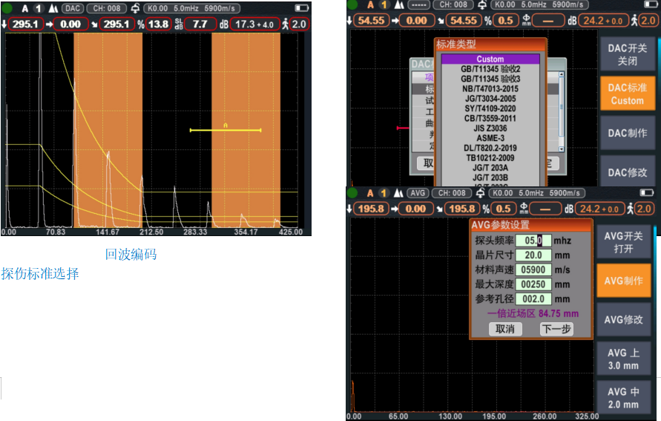
Task: Edit the 材料声速 field showing 05900
Action: 533,270
